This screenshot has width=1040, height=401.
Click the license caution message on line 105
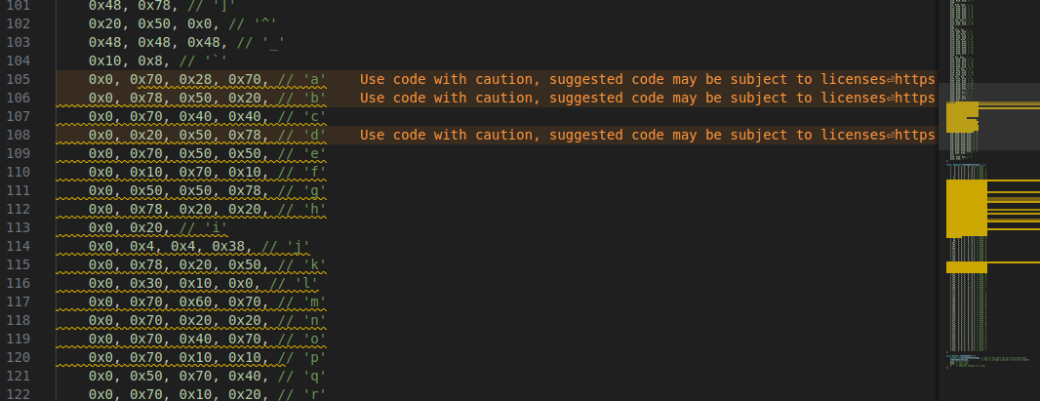tap(623, 80)
